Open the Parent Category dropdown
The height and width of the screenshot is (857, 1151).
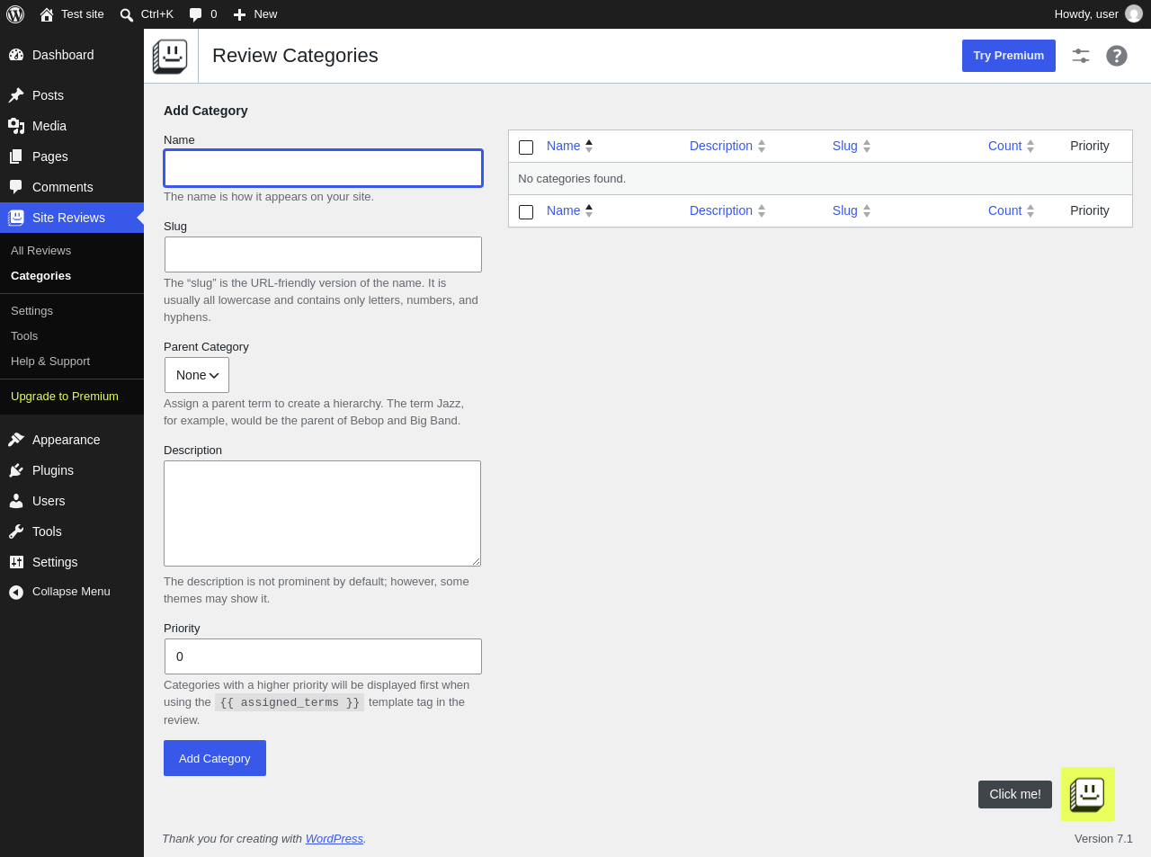197,375
